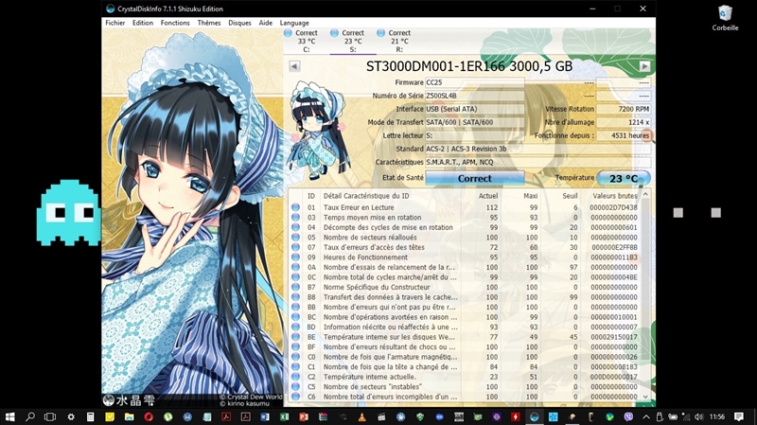Click the Windows Start button
The image size is (757, 425).
9,416
